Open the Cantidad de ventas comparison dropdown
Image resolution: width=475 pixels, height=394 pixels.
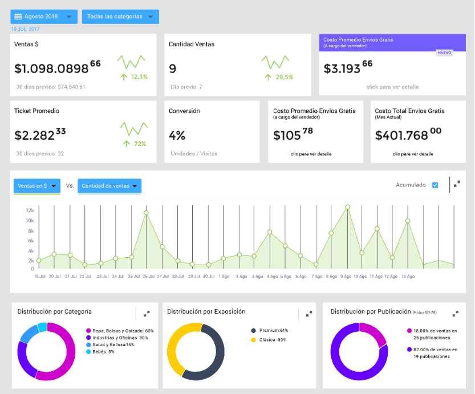coord(109,186)
